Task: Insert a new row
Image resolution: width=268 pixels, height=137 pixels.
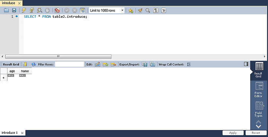Action: 105,64
